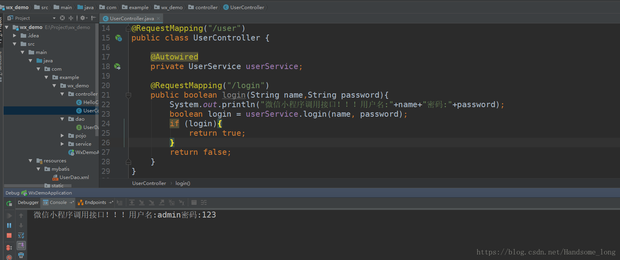Collapse the com package node
Screen dimensions: 620x260
(39, 69)
